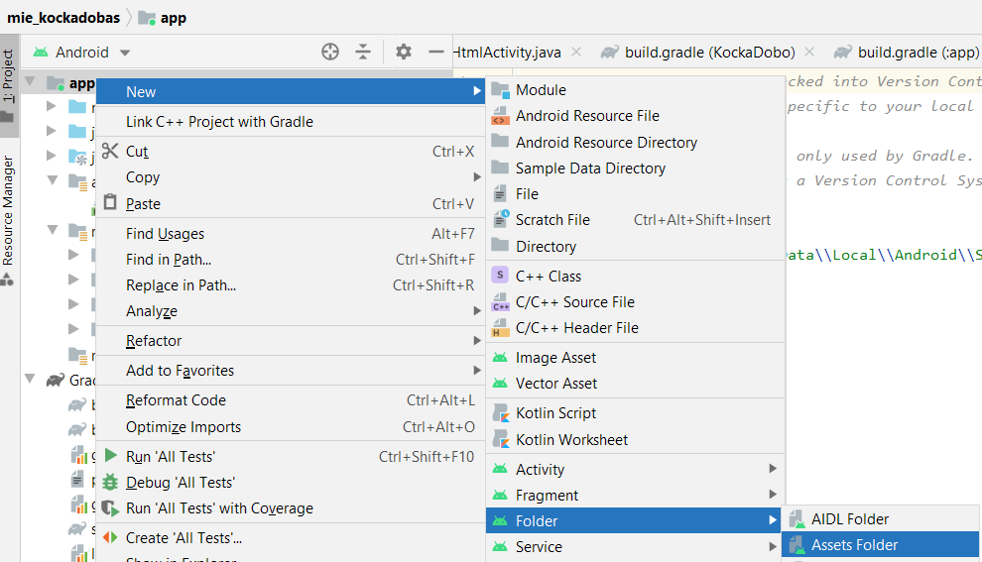982x562 pixels.
Task: Select Reformat Code
Action: [291, 399]
